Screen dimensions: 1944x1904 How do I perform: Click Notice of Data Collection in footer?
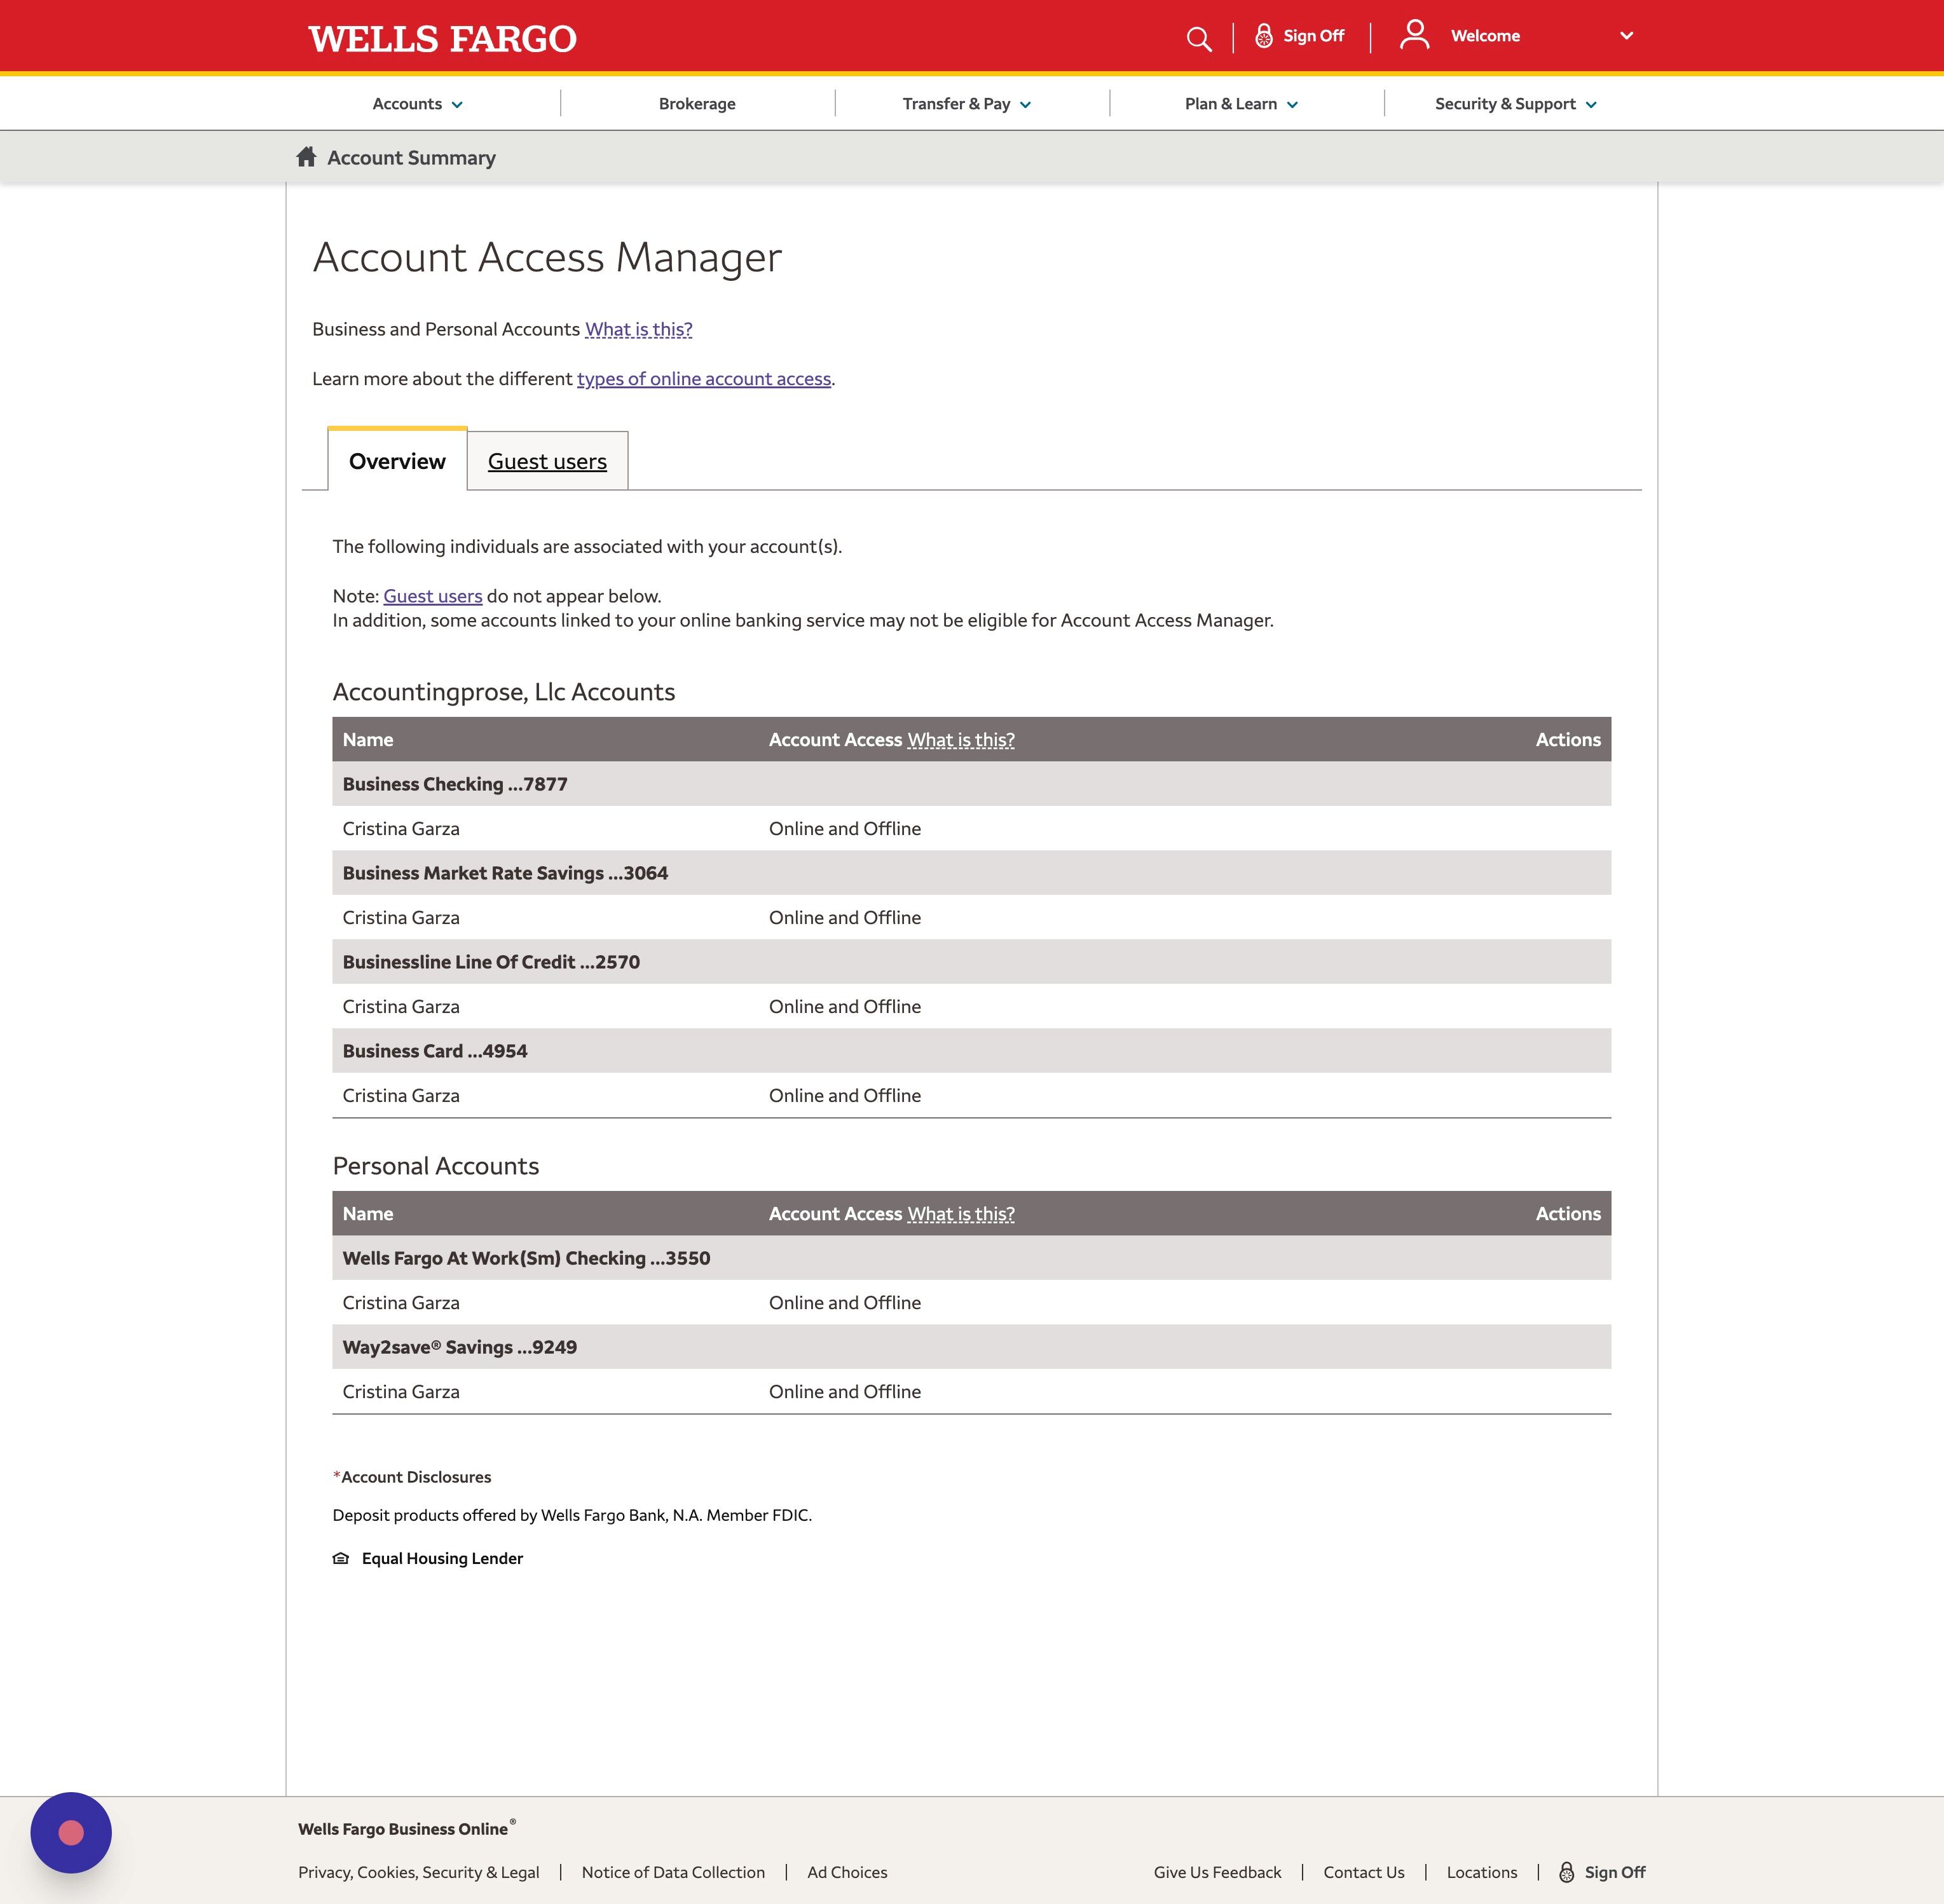[673, 1871]
